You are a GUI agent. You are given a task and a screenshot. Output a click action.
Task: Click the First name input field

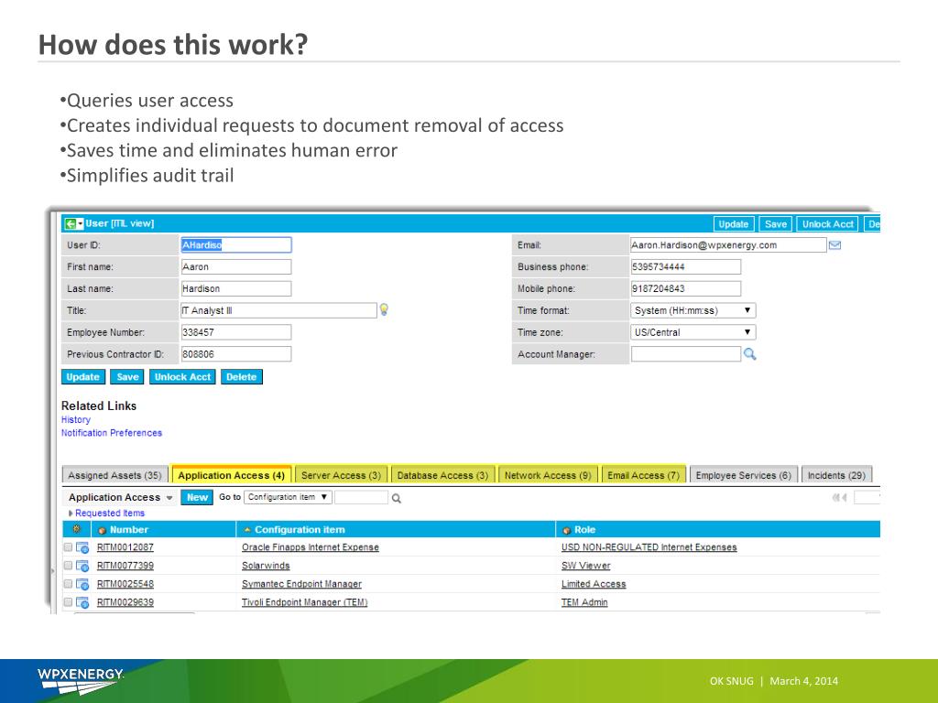235,266
